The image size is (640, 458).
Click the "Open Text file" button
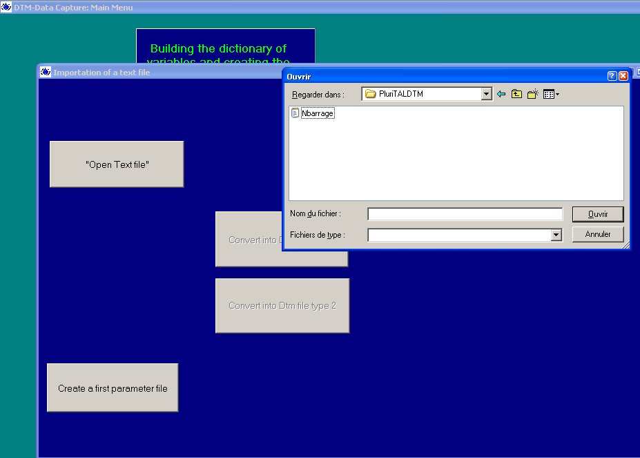(x=117, y=164)
